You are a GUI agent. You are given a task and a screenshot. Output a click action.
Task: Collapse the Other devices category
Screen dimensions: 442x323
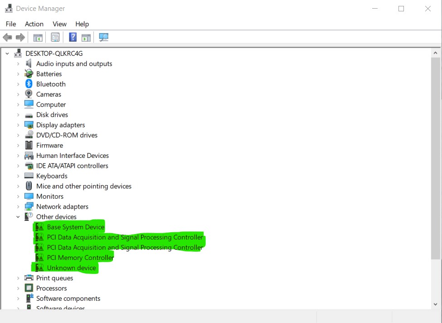(x=18, y=216)
